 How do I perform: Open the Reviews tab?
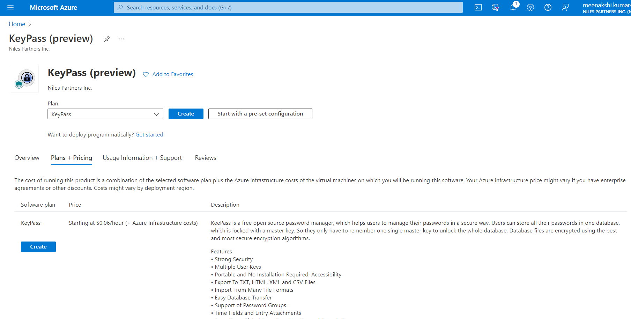(x=206, y=158)
